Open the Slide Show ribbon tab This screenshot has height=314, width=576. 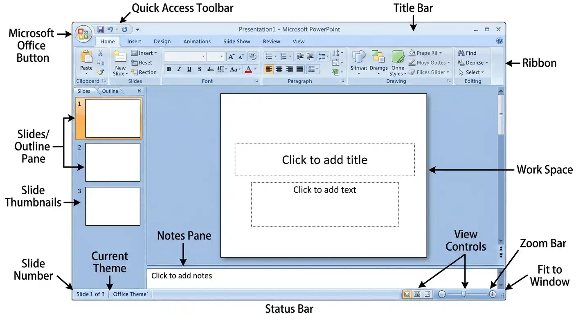tap(237, 41)
